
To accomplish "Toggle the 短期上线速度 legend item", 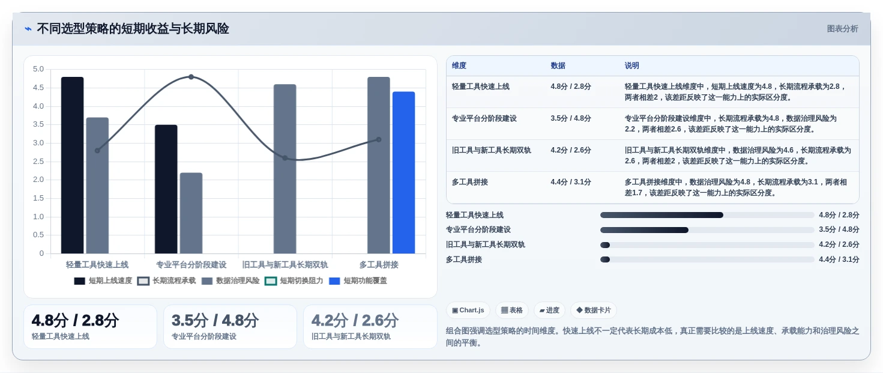I will (x=103, y=281).
